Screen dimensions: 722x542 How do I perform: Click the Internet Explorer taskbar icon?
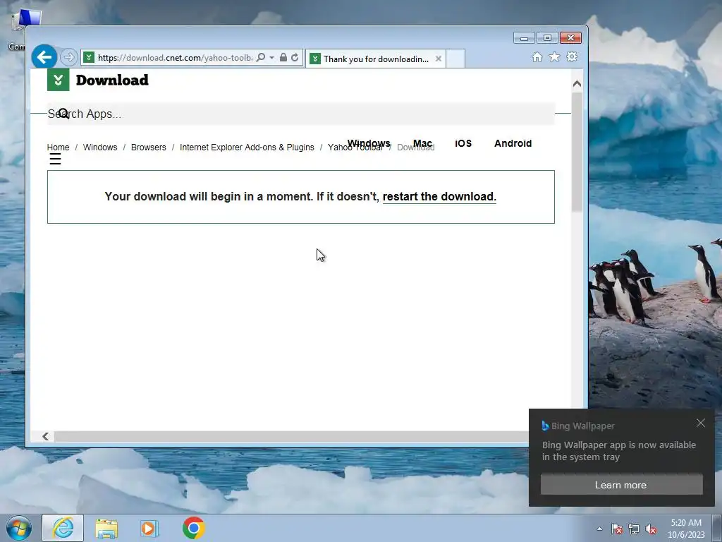tap(63, 528)
